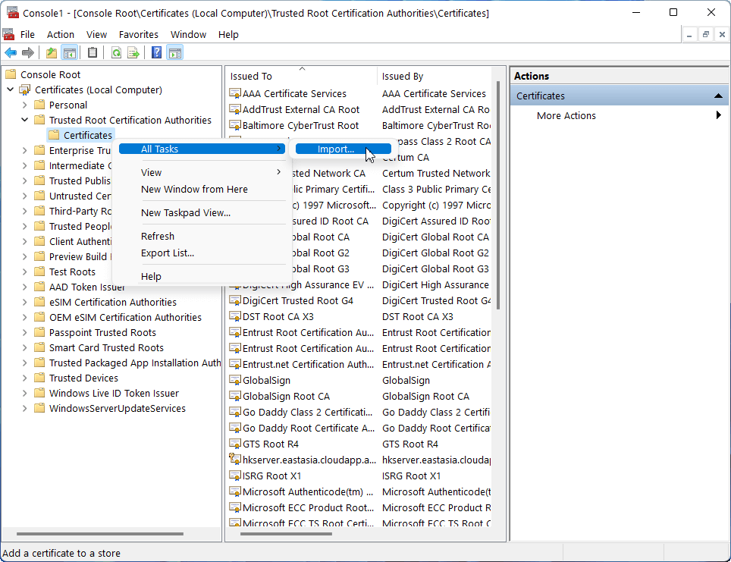Click the Refresh icon in the toolbar

116,53
